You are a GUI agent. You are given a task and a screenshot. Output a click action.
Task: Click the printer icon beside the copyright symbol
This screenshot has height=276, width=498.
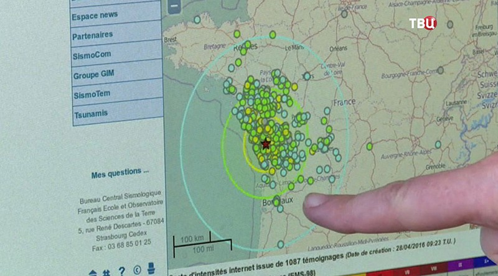click(x=151, y=268)
